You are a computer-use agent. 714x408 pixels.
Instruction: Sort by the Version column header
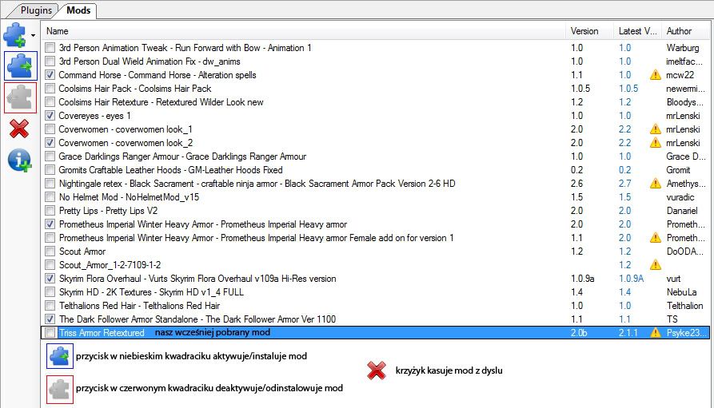click(x=589, y=31)
